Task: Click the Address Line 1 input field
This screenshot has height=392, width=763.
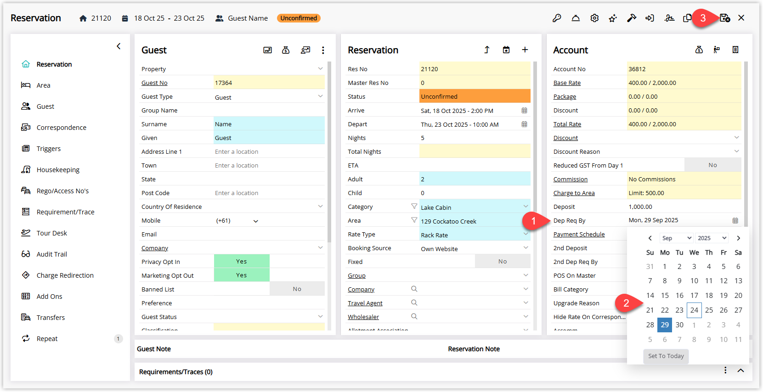Action: [269, 151]
